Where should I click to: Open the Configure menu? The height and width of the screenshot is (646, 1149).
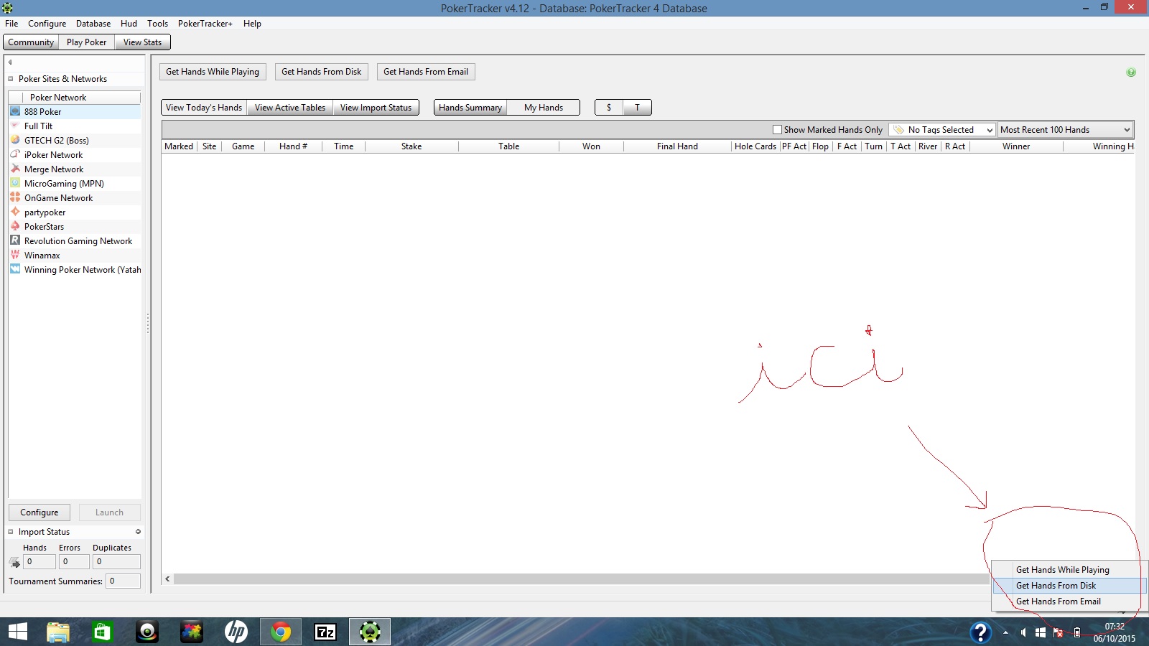click(47, 24)
